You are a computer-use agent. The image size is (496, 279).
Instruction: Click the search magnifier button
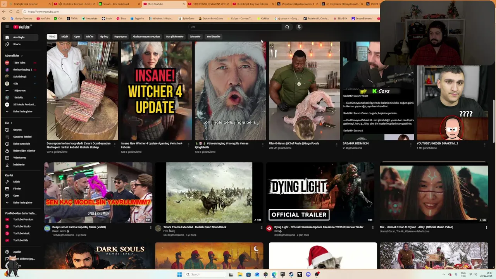pos(287,27)
